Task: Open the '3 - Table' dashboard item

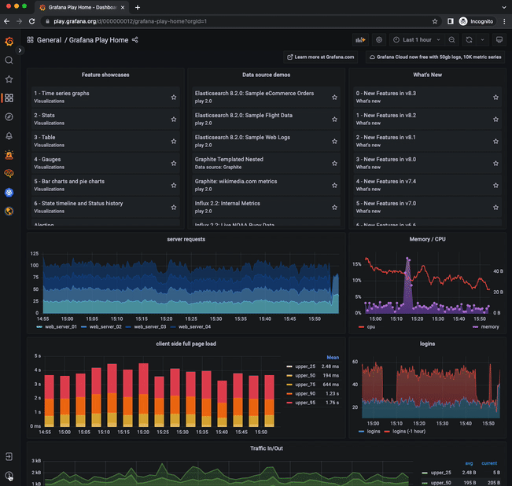Action: pyautogui.click(x=106, y=141)
